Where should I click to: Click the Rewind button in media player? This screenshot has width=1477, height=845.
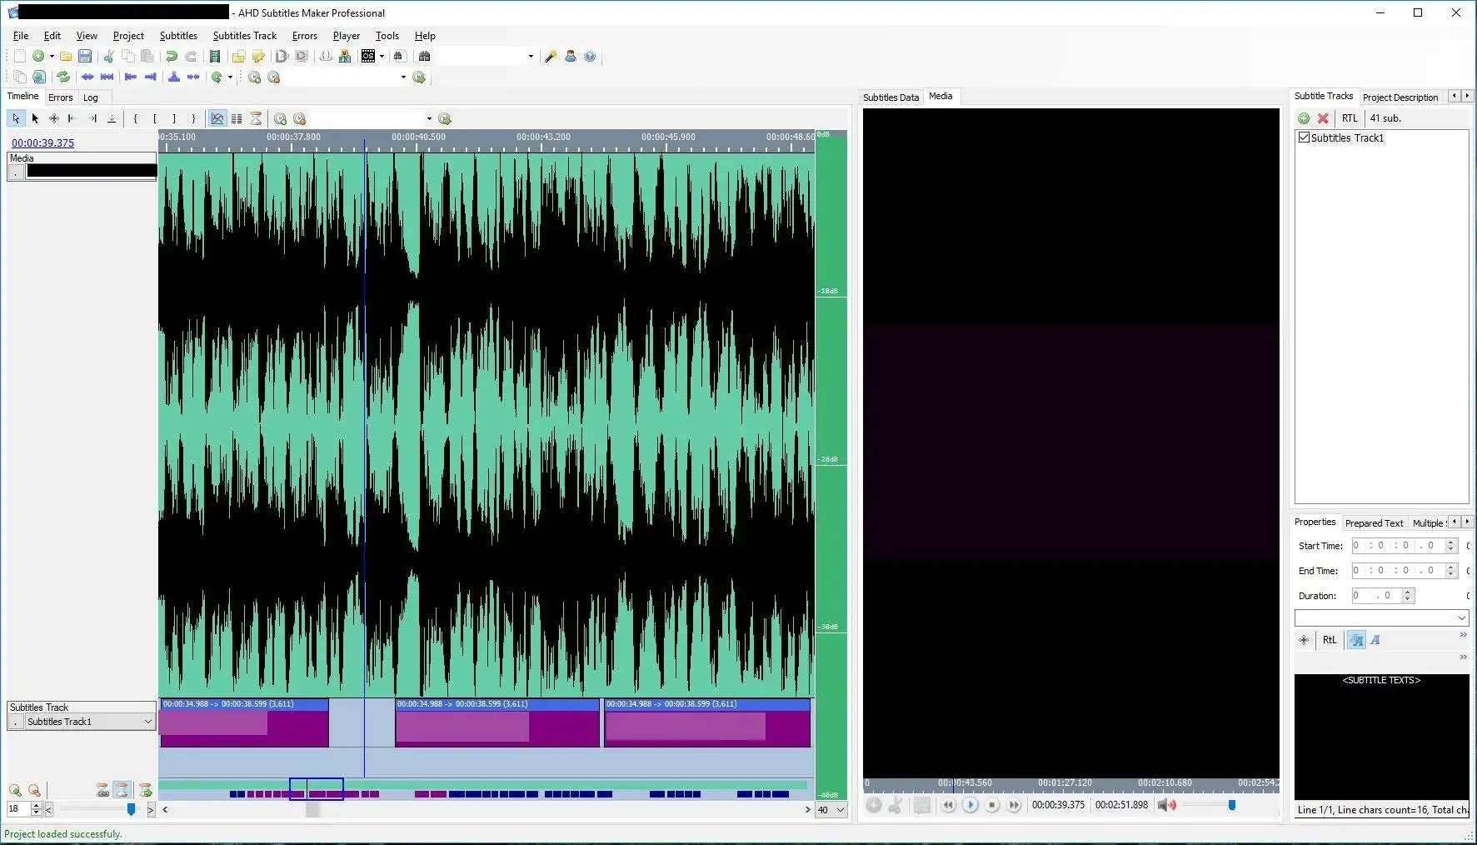click(948, 805)
